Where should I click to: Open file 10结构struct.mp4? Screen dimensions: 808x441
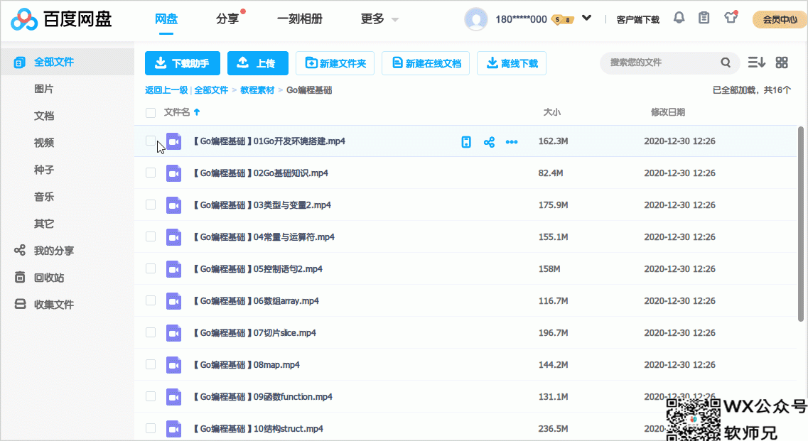click(x=258, y=429)
